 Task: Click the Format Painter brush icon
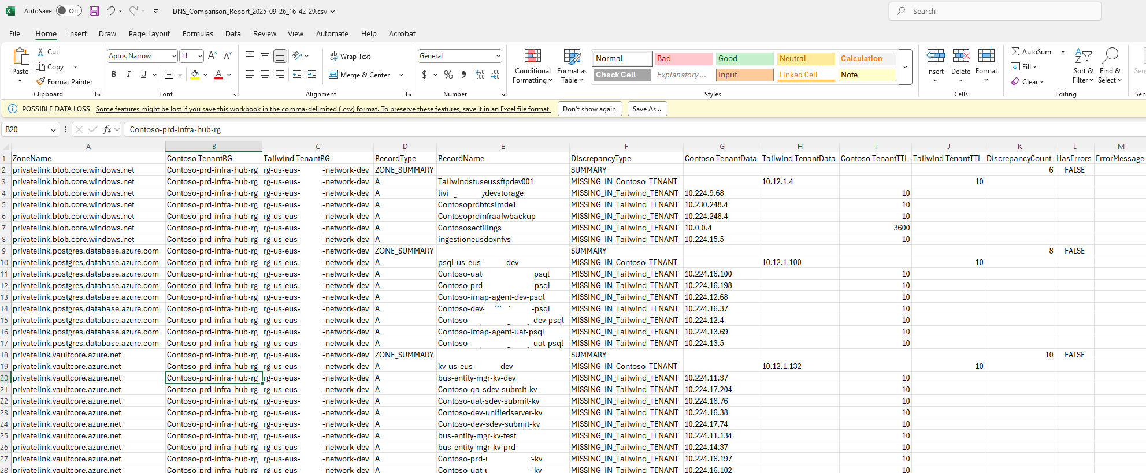pyautogui.click(x=40, y=82)
